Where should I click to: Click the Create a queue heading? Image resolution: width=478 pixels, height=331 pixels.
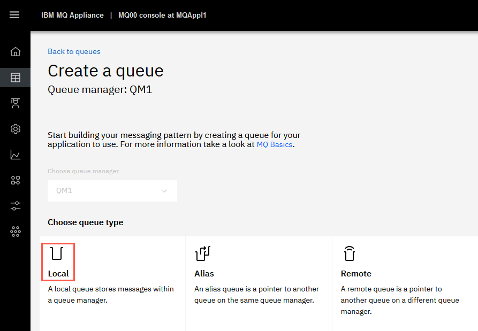click(x=105, y=71)
